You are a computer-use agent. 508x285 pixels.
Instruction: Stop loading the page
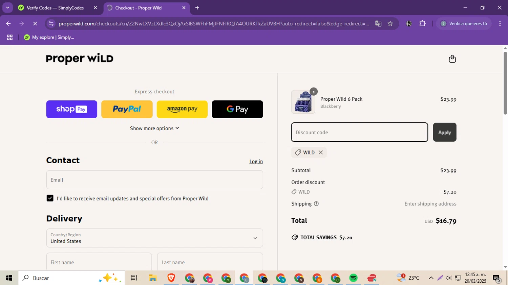click(x=35, y=23)
